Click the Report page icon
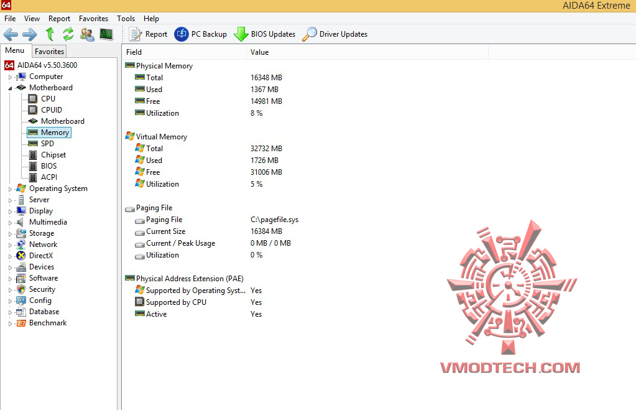 pyautogui.click(x=135, y=34)
